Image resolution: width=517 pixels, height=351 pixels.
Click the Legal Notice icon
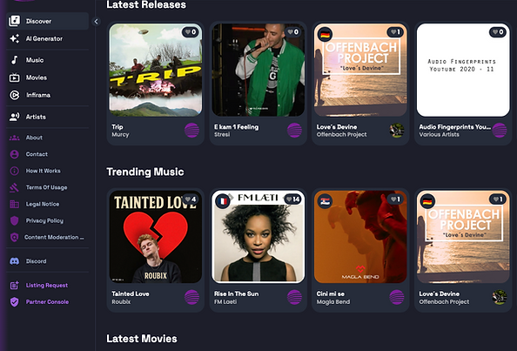14,204
